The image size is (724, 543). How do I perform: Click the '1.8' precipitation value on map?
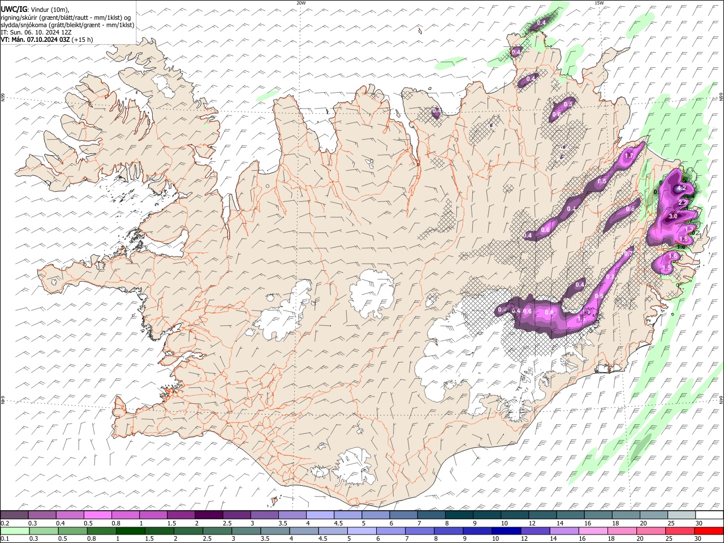point(683,239)
